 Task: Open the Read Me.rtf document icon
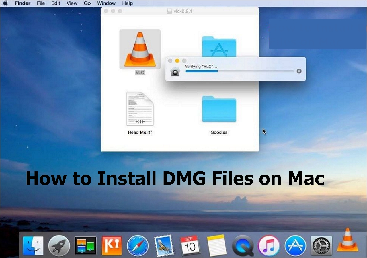(140, 109)
